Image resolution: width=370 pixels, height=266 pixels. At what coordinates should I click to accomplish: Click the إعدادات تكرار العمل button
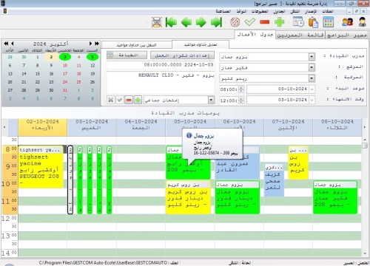[182, 55]
